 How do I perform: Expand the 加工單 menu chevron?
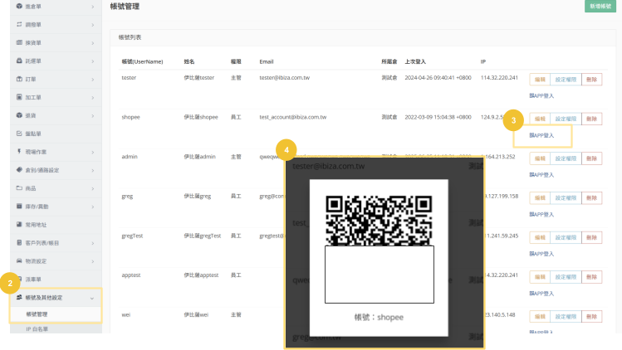click(x=92, y=98)
